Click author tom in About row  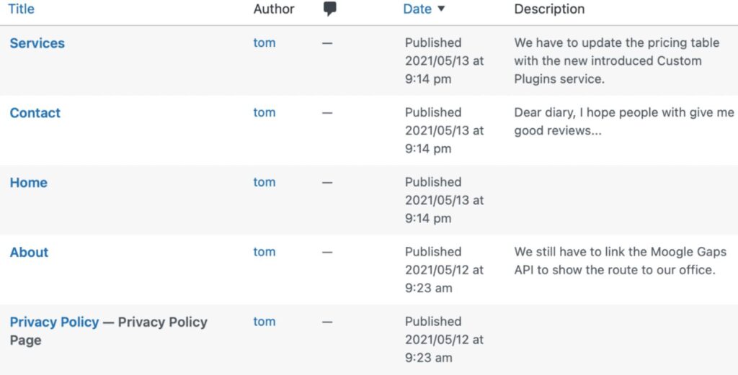coord(264,252)
